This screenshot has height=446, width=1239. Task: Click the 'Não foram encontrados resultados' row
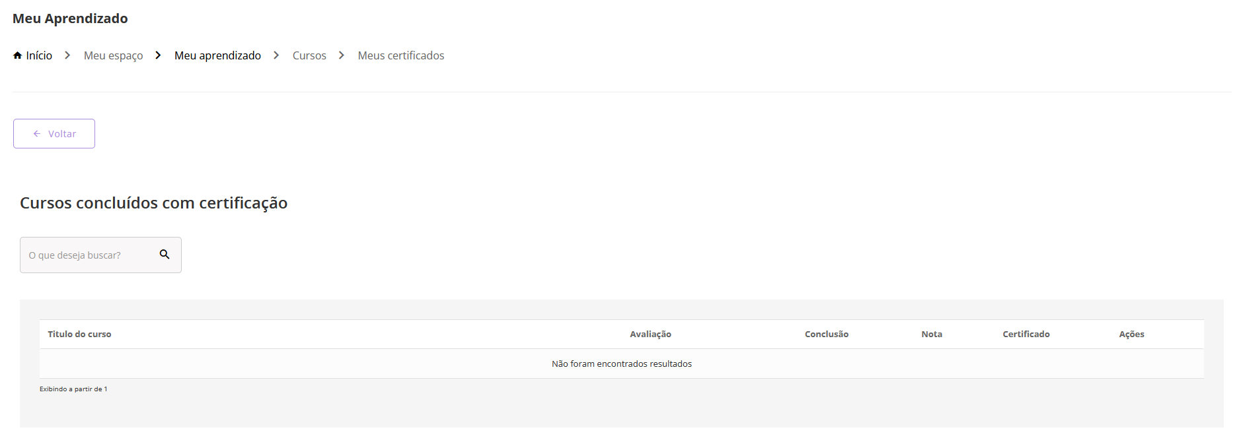pyautogui.click(x=621, y=364)
